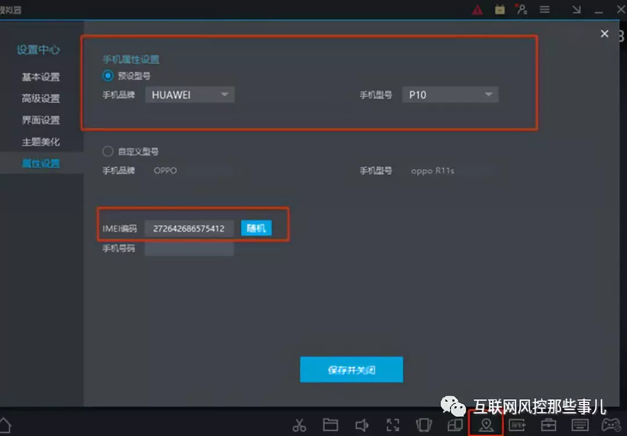This screenshot has height=436, width=627.
Task: Select the 预设型号 radio button
Action: (107, 75)
